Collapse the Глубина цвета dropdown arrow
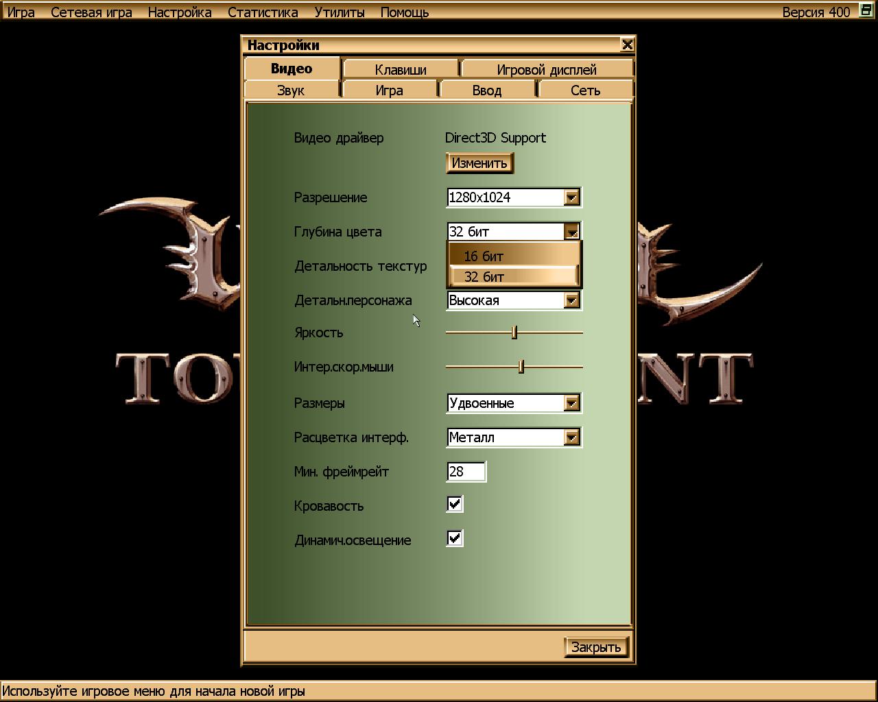Image resolution: width=878 pixels, height=702 pixels. click(571, 232)
